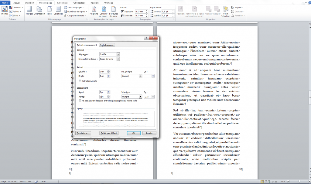This screenshot has height=184, width=311.
Task: Open the Couleurs theme colors menu
Action: [x=16, y=7]
